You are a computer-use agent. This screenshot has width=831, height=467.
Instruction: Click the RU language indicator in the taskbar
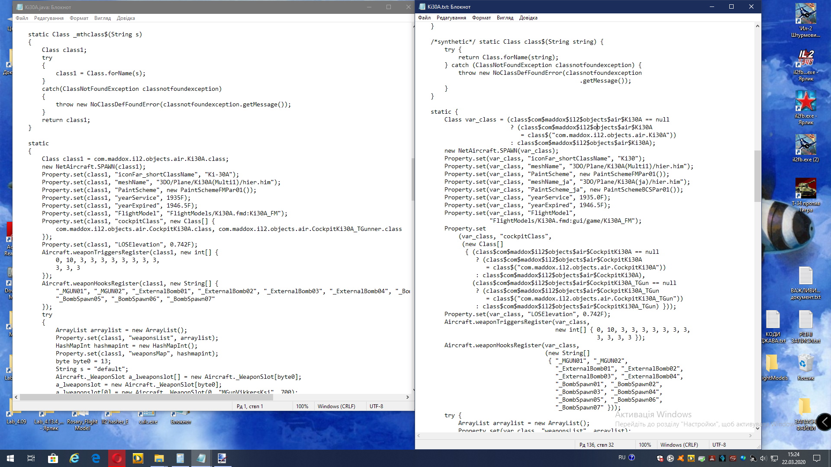622,457
